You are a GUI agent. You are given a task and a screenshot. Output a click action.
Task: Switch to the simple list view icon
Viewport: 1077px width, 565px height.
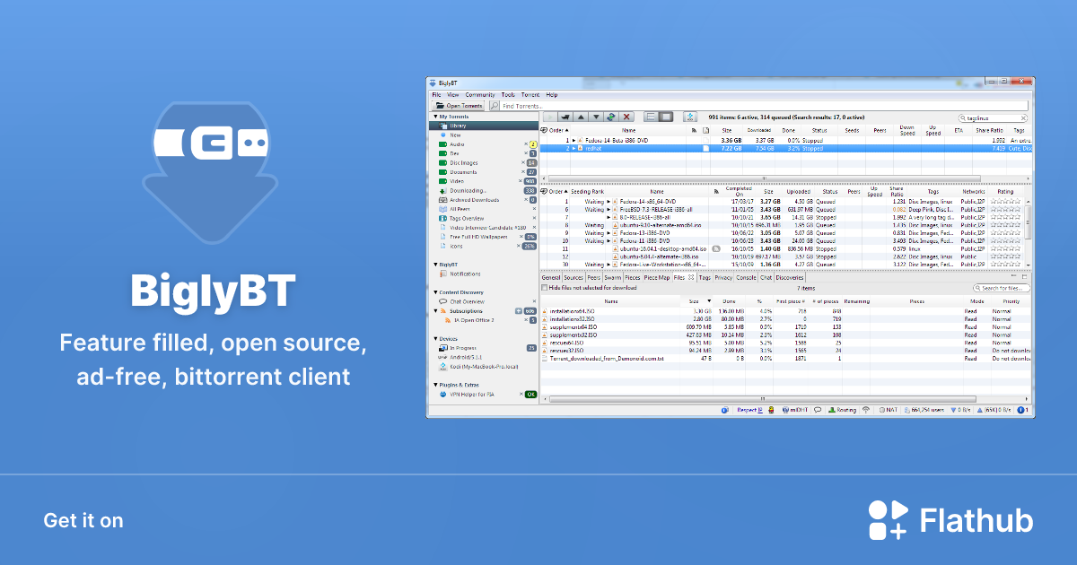tap(649, 117)
